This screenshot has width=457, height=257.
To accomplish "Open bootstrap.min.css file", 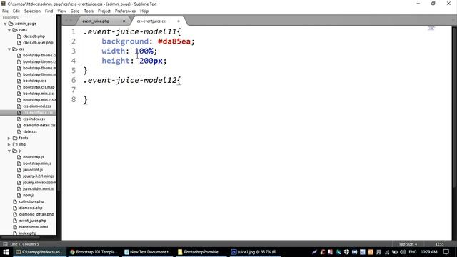I will (38, 94).
